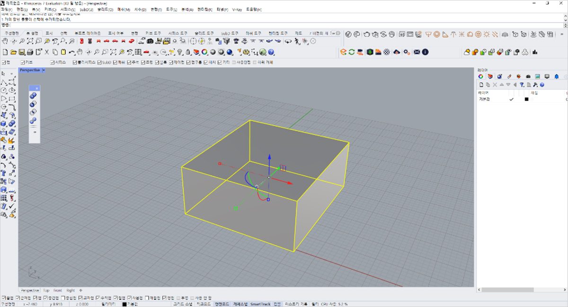The height and width of the screenshot is (307, 568).
Task: Toggle the 끝점 osnap checkbox
Action: tap(4, 298)
